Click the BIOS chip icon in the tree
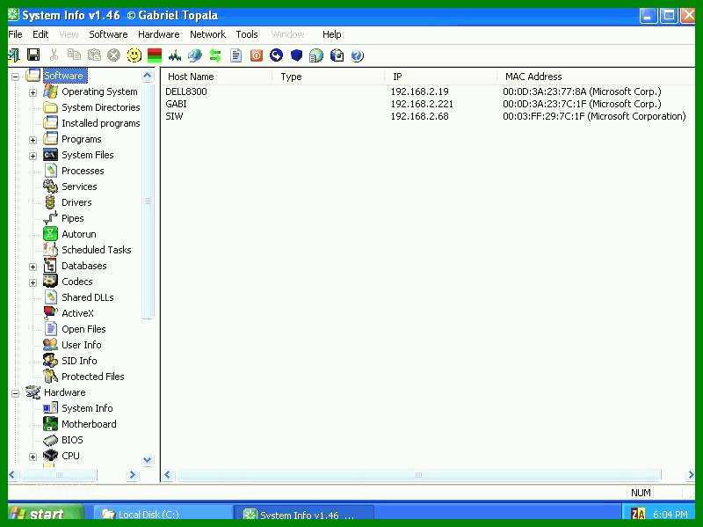703x527 pixels. click(50, 440)
